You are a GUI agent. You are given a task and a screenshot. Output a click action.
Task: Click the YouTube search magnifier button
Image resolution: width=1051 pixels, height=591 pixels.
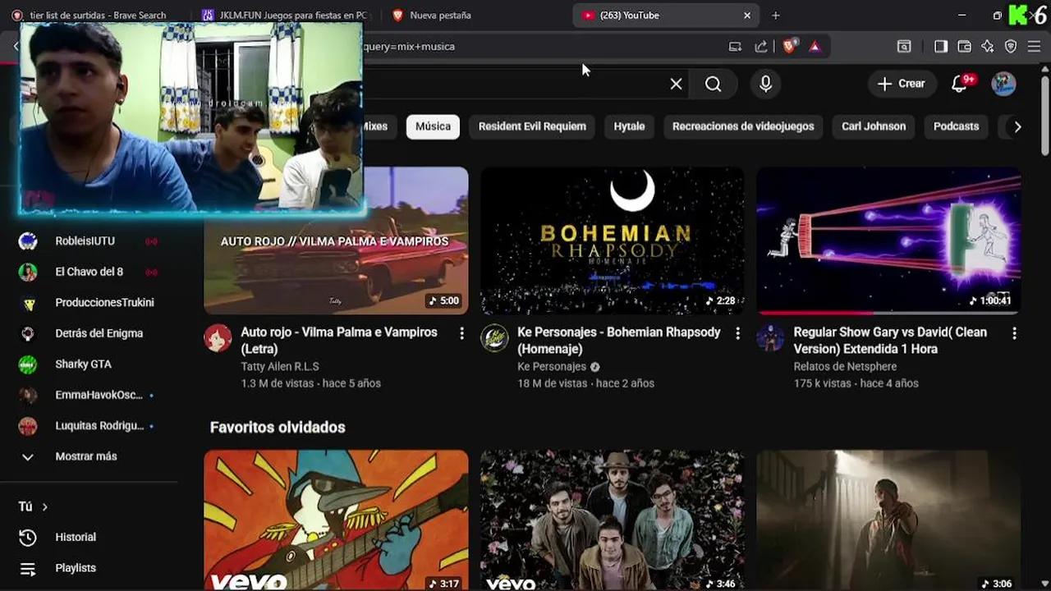713,84
